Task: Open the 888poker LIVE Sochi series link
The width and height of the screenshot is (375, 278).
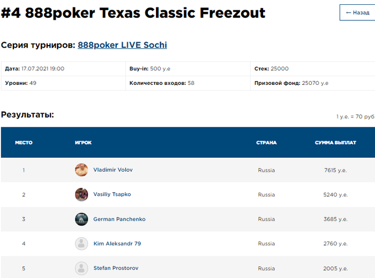Action: [x=122, y=45]
